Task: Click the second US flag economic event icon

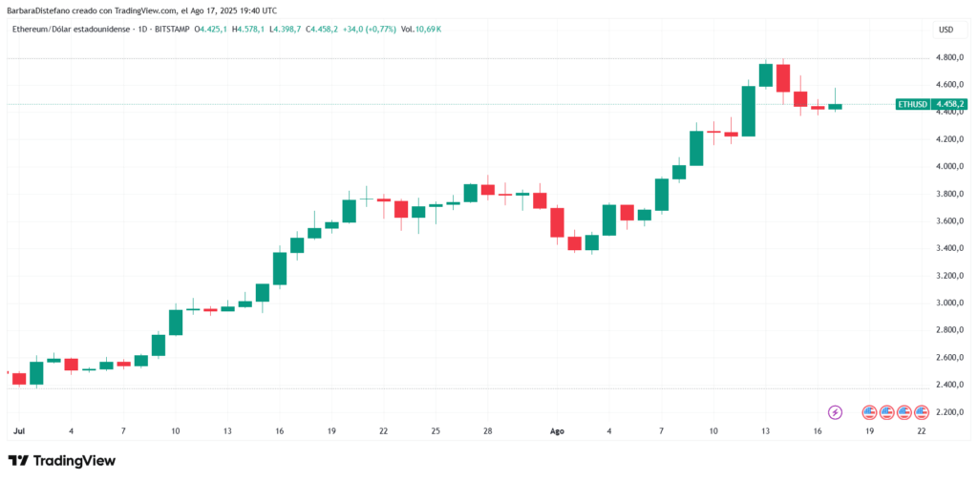Action: pyautogui.click(x=887, y=412)
